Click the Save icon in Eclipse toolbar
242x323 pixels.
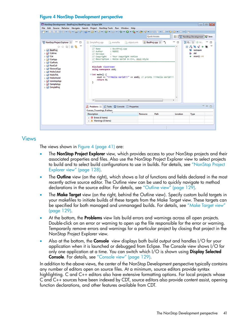50,32
